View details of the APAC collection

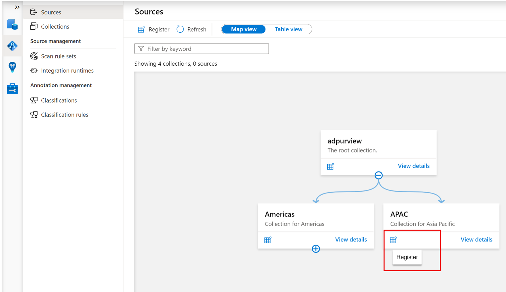[x=476, y=240]
